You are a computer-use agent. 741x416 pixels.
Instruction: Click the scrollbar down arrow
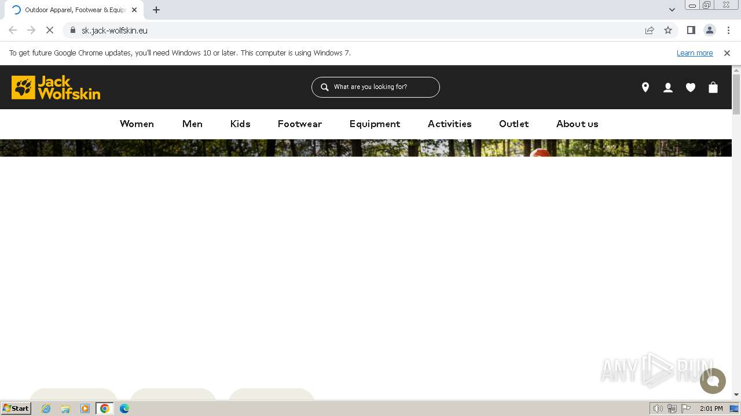[736, 395]
